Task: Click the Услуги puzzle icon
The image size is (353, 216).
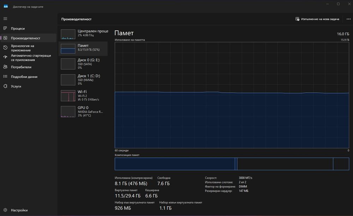Action: point(5,86)
